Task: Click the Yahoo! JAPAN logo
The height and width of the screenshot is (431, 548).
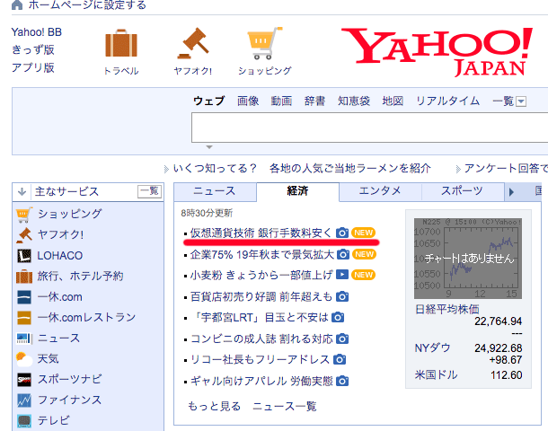Action: pos(437,52)
